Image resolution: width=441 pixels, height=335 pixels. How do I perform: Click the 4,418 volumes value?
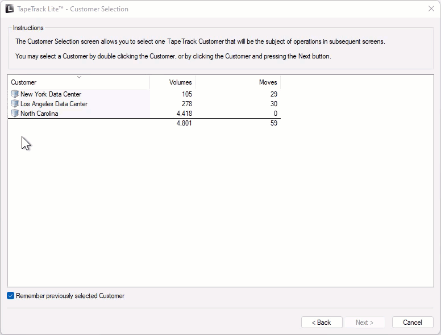[x=184, y=113]
